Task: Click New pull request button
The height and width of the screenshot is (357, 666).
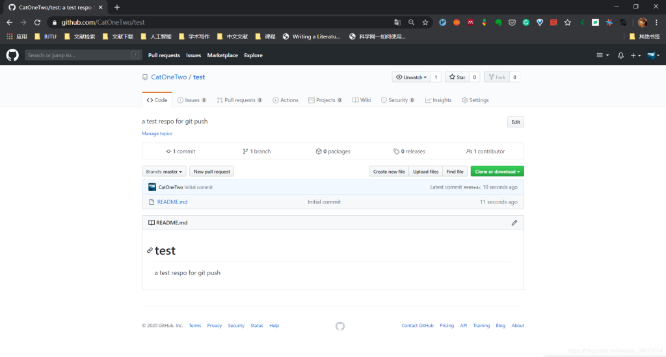Action: click(211, 172)
